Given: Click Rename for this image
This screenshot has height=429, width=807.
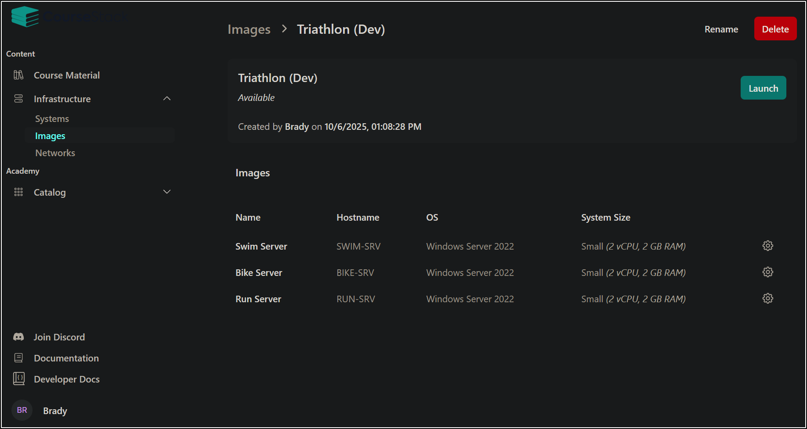Looking at the screenshot, I should click(x=721, y=29).
